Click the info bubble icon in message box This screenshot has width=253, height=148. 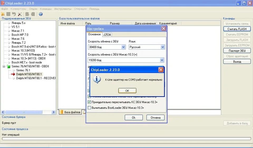click(97, 80)
